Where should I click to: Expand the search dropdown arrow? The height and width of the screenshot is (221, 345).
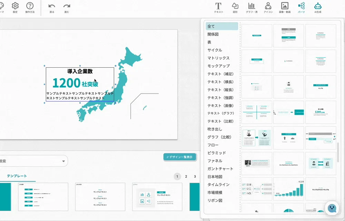63,161
